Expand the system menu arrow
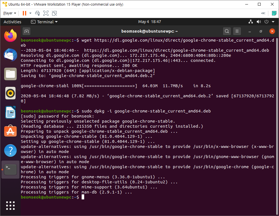279x216 pixels. point(273,22)
